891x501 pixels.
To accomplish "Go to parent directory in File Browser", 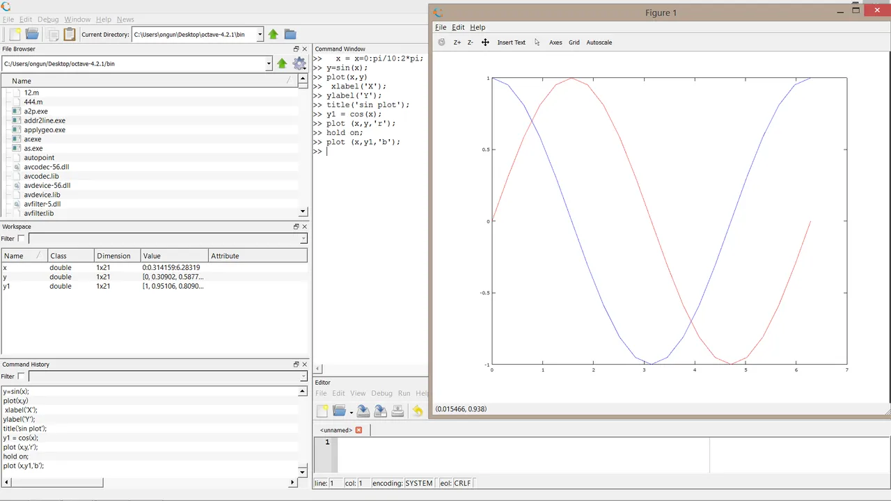I will [x=282, y=63].
